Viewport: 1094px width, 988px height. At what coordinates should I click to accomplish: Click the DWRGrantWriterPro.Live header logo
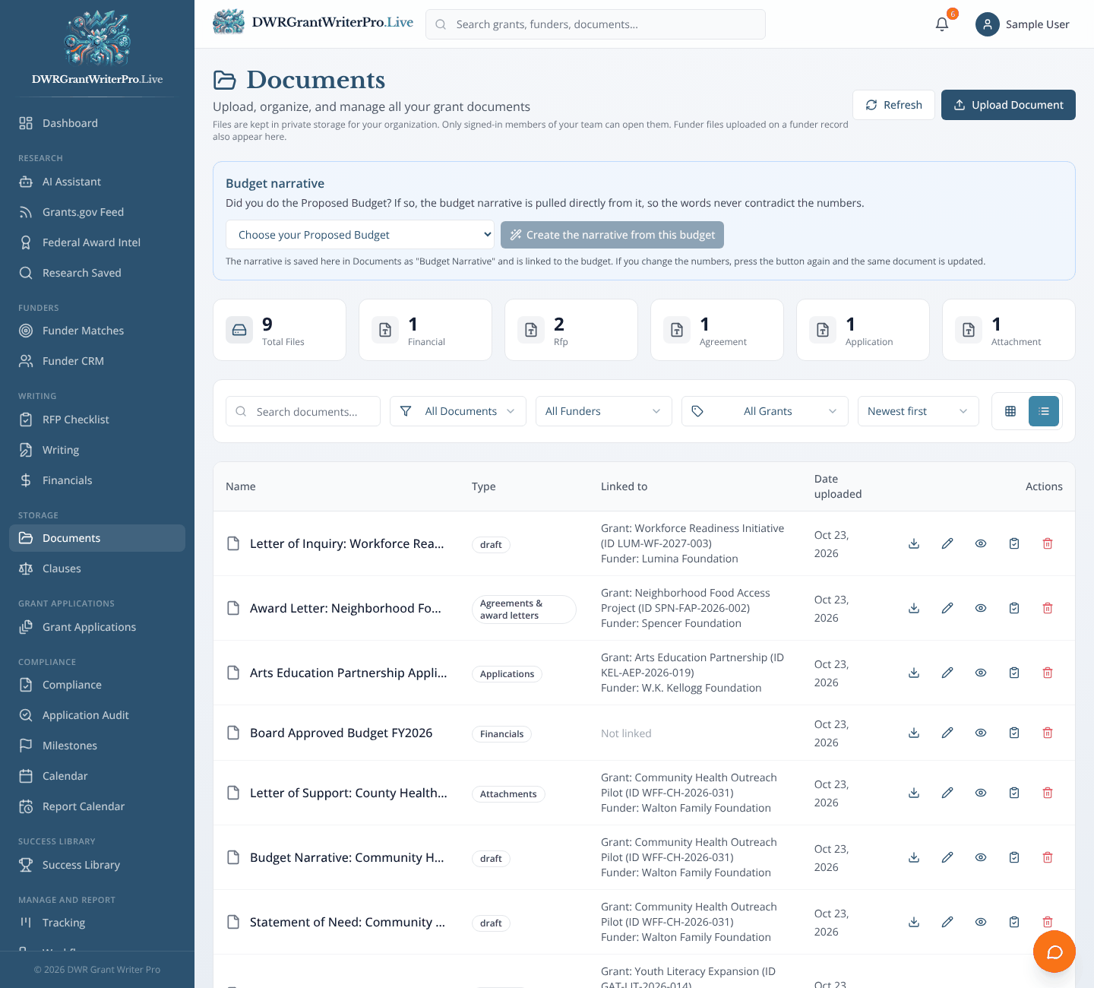[313, 22]
